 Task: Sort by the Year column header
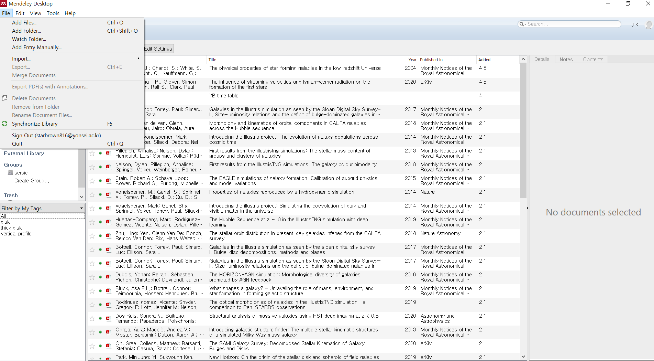pos(400,60)
